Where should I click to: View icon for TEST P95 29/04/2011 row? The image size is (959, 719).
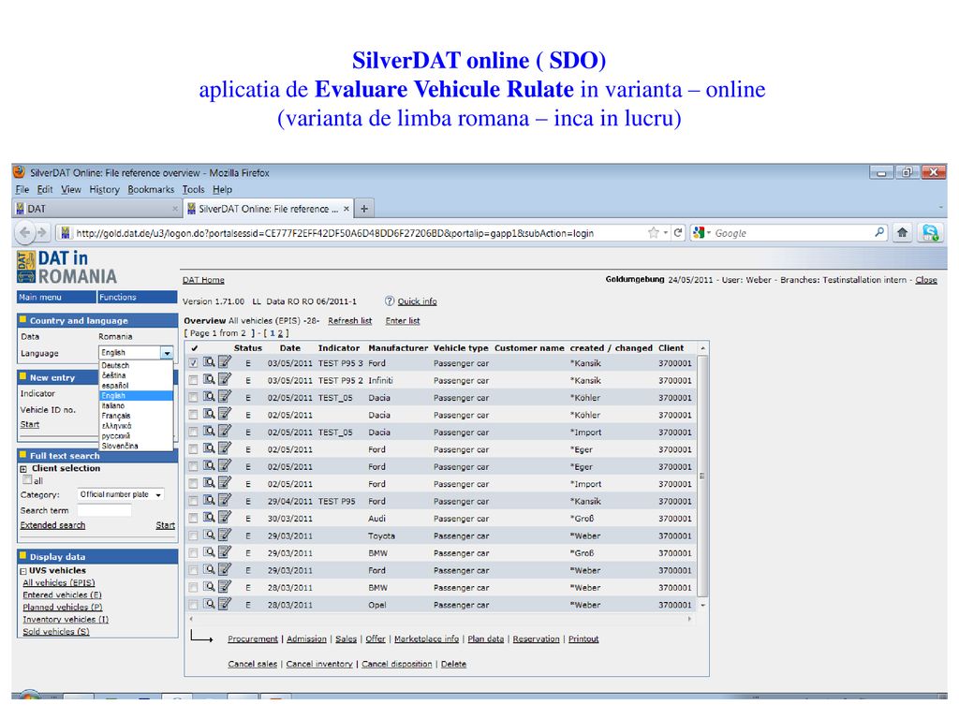tap(209, 500)
